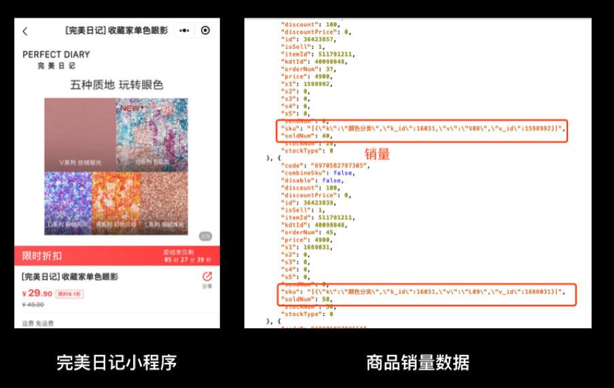Click the JSON line "orderNum": 45
The height and width of the screenshot is (388, 614).
(308, 233)
